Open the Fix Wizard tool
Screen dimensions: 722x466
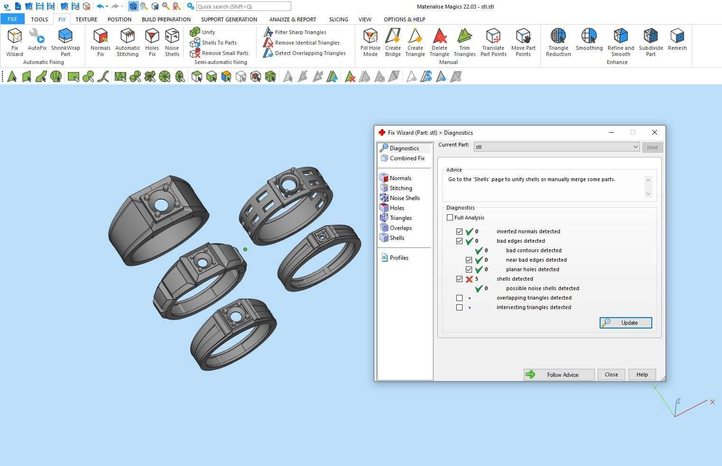pyautogui.click(x=15, y=42)
